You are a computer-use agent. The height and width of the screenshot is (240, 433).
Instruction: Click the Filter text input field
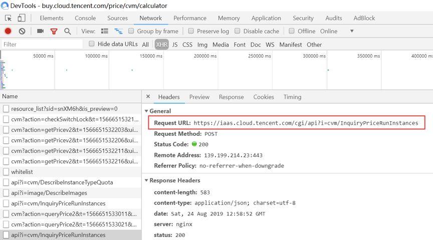(x=42, y=45)
